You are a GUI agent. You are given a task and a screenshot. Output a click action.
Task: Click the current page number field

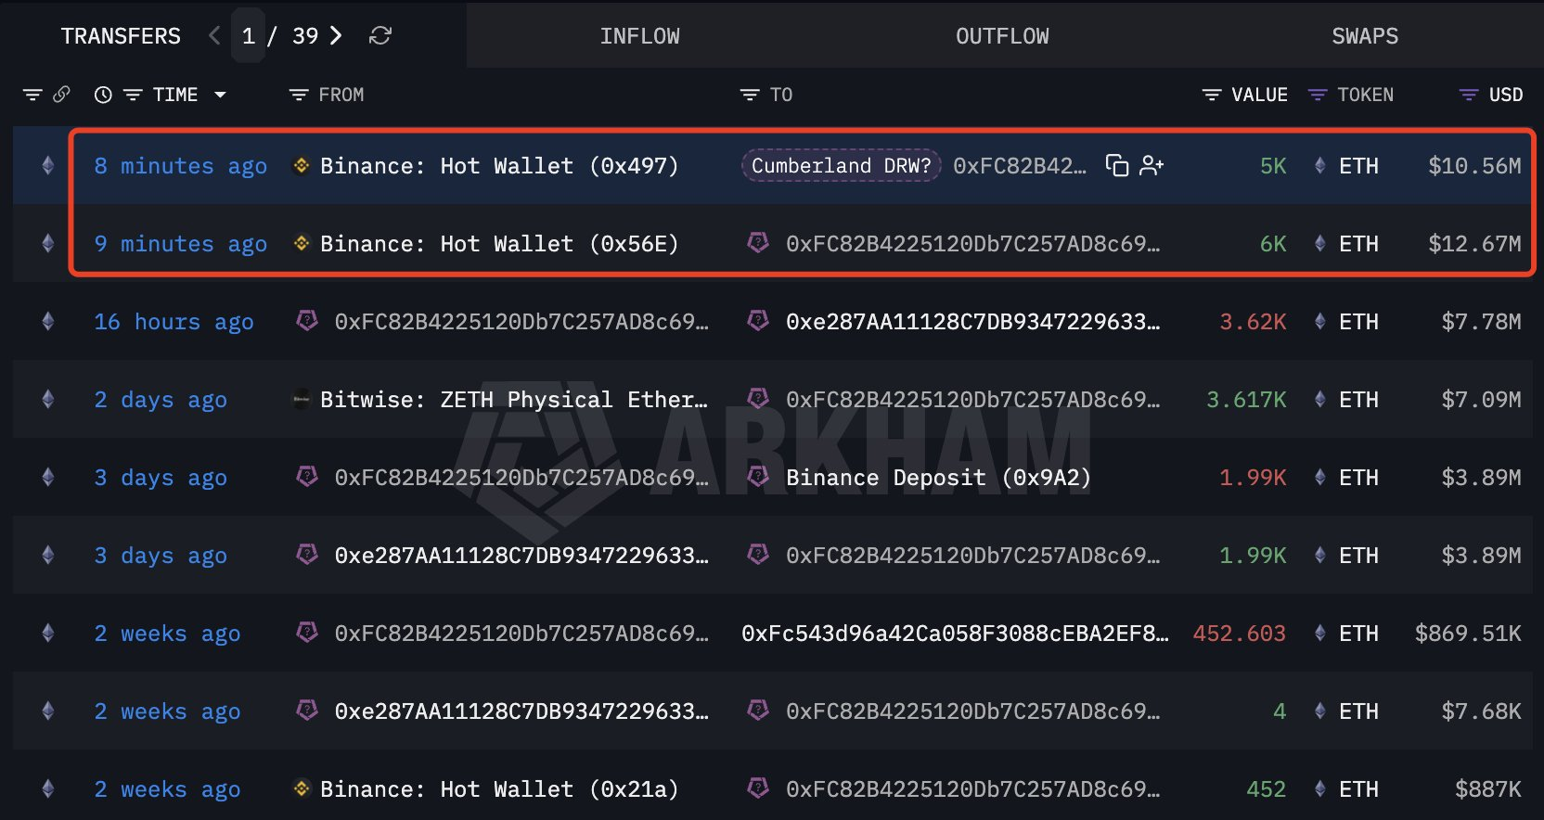249,36
